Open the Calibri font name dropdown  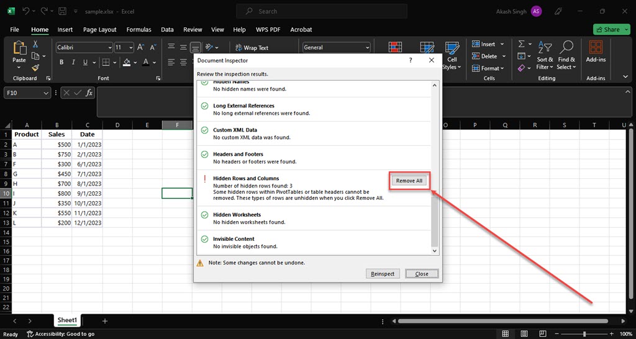point(110,47)
